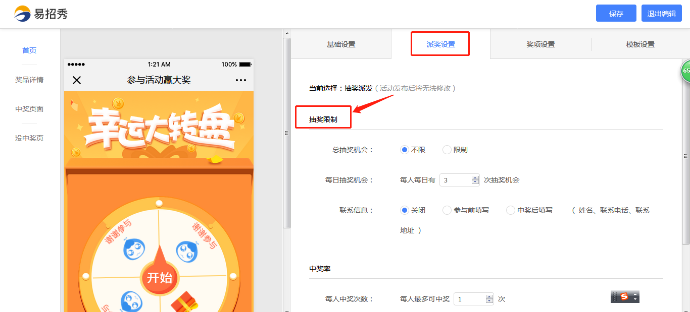Screen dimensions: 690x312
Task: Select 参与前填写 for 联系信息
Action: click(447, 210)
